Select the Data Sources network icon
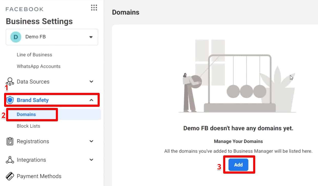The width and height of the screenshot is (318, 186). coord(10,82)
